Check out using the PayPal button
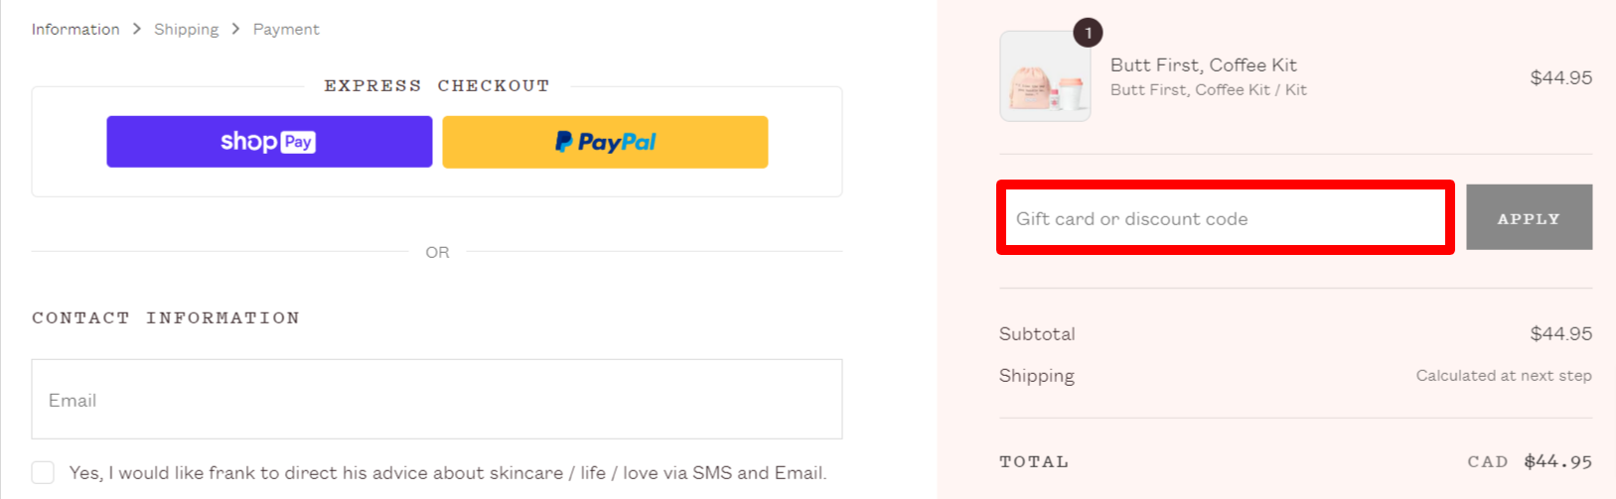1616x499 pixels. click(605, 142)
